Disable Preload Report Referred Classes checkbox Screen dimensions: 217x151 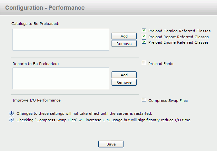144,36
